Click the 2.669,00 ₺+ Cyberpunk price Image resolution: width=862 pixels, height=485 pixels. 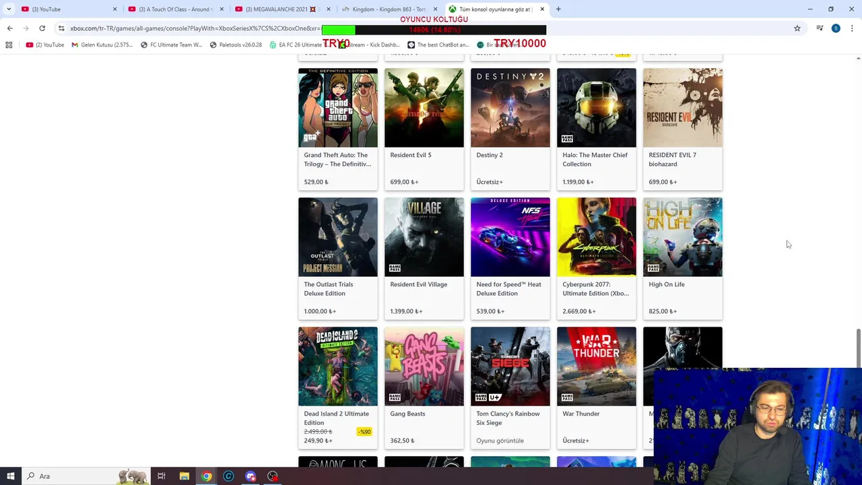point(579,311)
